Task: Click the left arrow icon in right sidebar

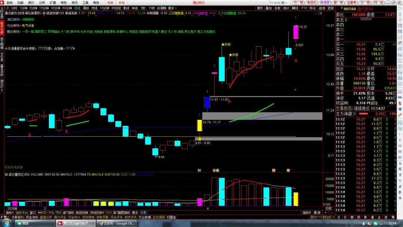Action: pyautogui.click(x=400, y=8)
